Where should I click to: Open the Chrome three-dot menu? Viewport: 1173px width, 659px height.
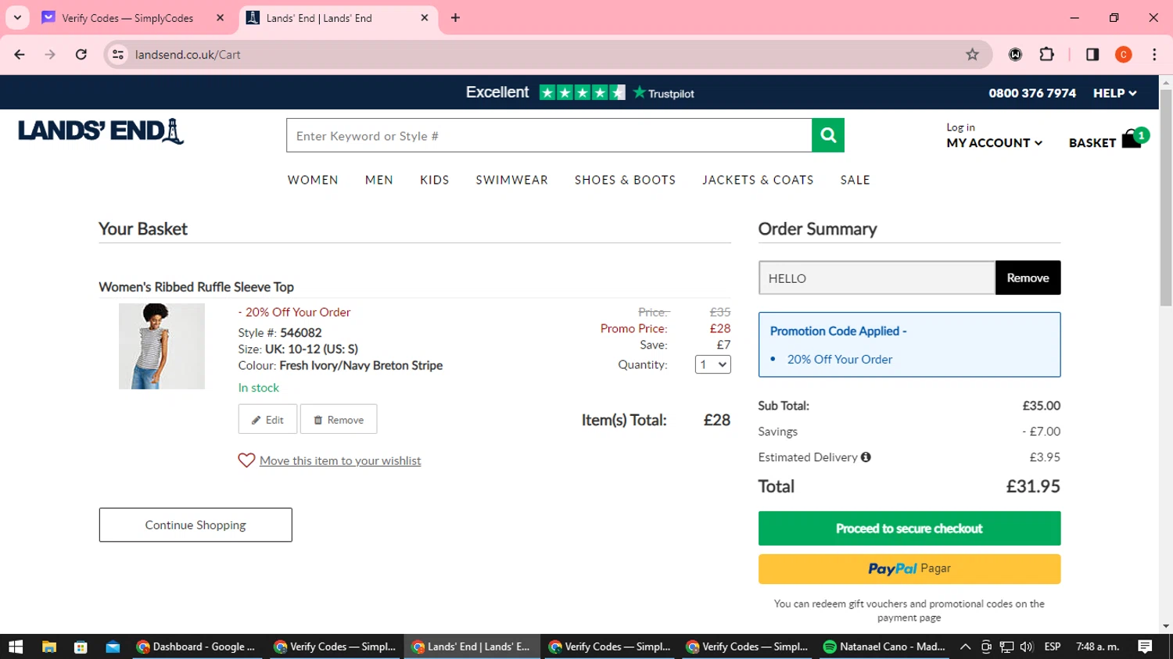coord(1154,54)
